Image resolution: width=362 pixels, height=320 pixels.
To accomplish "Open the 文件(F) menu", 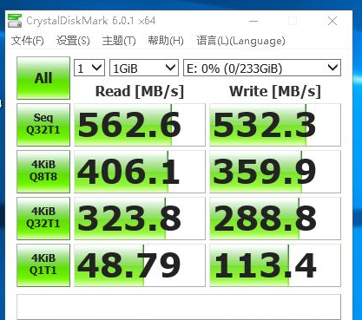I will click(x=28, y=41).
